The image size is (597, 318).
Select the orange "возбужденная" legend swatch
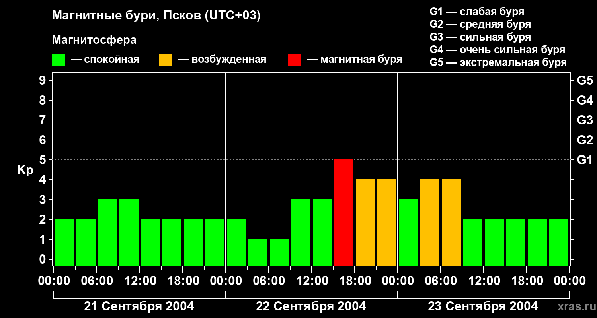(166, 60)
